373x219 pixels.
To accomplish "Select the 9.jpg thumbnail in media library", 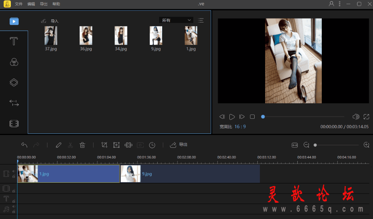I will pos(156,36).
